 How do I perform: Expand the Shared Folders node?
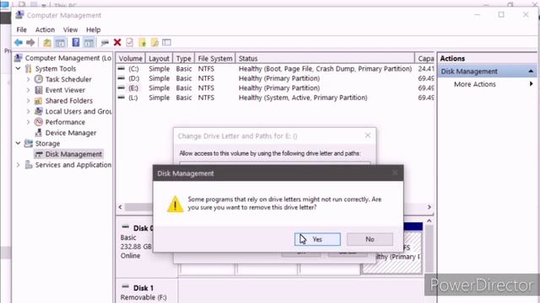[x=28, y=101]
